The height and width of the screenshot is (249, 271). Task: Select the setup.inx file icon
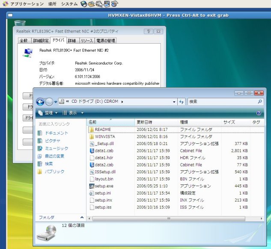(92, 200)
